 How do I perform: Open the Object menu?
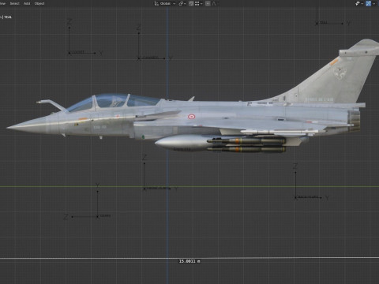tap(39, 3)
